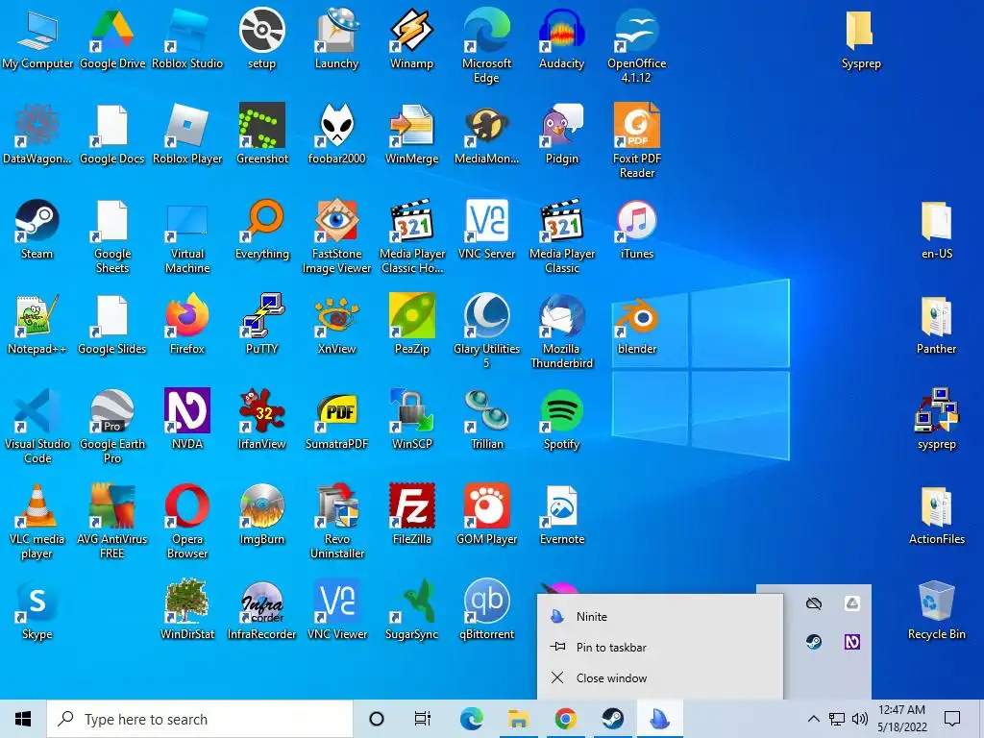Select the Foxit PDF Reader icon
The image size is (984, 738).
coord(636,141)
